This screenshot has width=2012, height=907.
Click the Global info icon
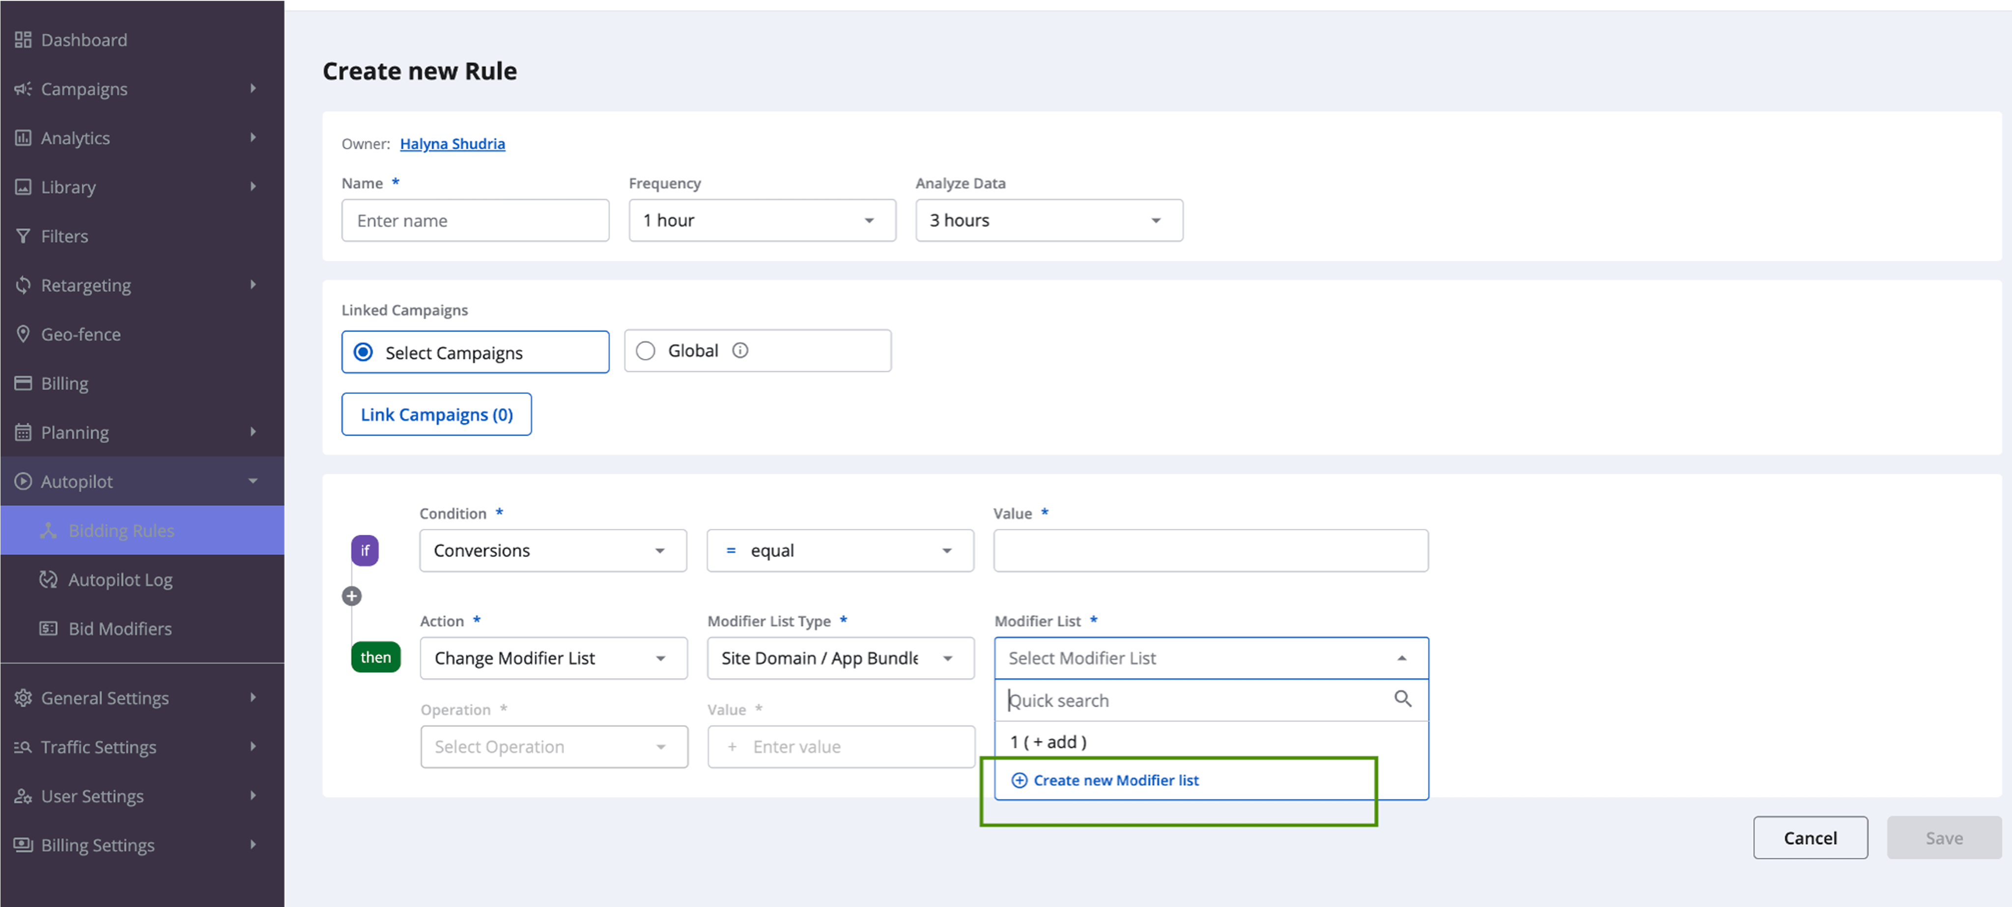[x=739, y=351]
